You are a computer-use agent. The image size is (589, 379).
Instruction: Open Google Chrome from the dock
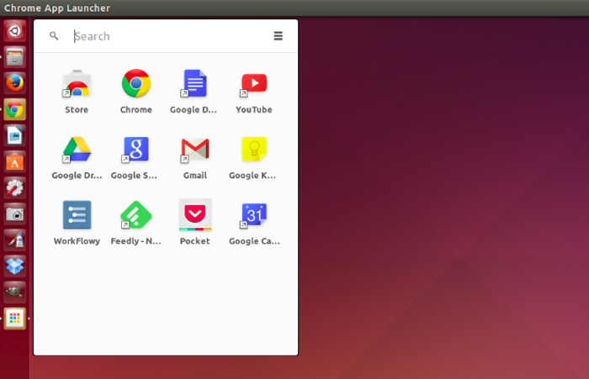click(x=14, y=109)
